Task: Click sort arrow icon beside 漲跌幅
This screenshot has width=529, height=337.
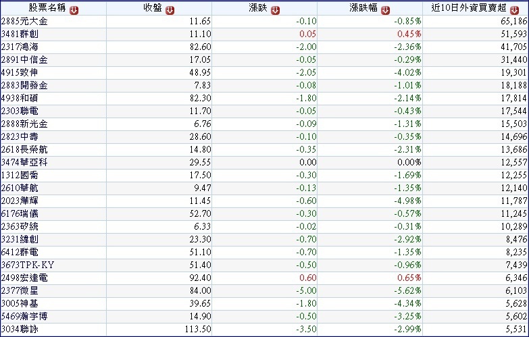Action: [385, 9]
